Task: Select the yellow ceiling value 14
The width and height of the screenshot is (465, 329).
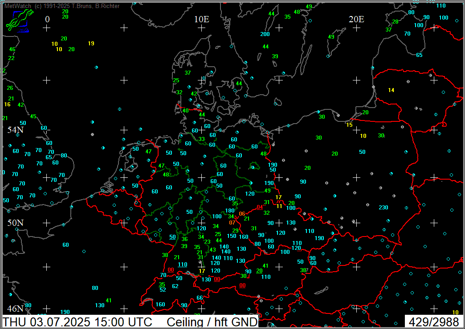Action: click(391, 90)
